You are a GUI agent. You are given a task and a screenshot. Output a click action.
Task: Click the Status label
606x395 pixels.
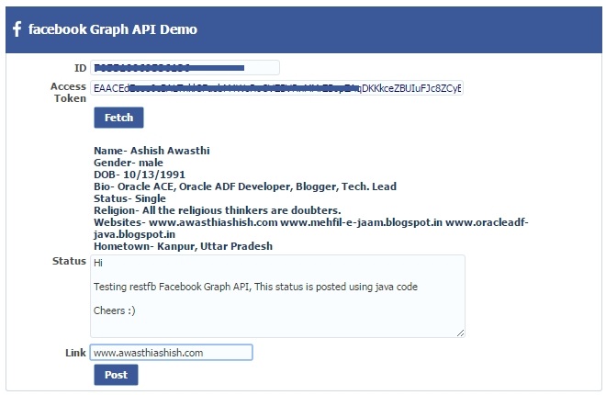[69, 261]
